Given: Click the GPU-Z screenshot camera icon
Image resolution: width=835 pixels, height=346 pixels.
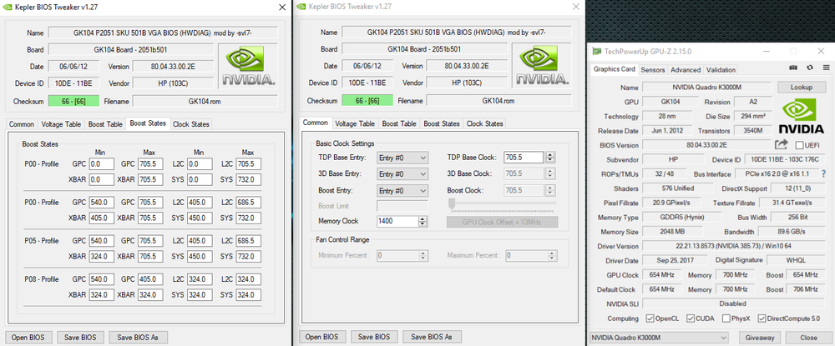Looking at the screenshot, I should coord(794,69).
